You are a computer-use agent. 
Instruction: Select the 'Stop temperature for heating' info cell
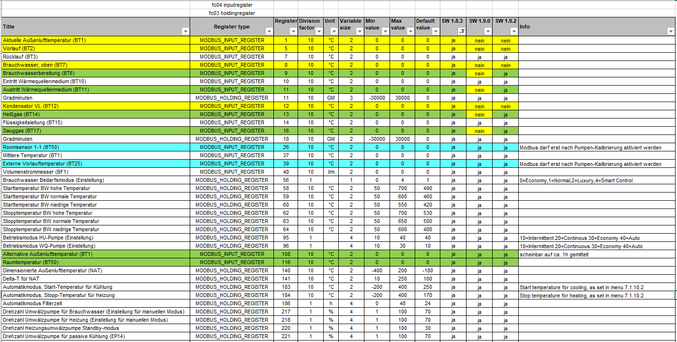[597, 295]
